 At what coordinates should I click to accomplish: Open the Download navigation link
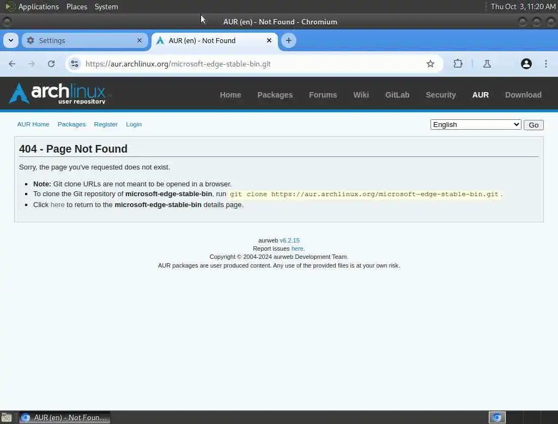(x=523, y=95)
